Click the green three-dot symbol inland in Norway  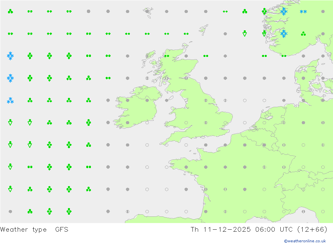click(303, 34)
